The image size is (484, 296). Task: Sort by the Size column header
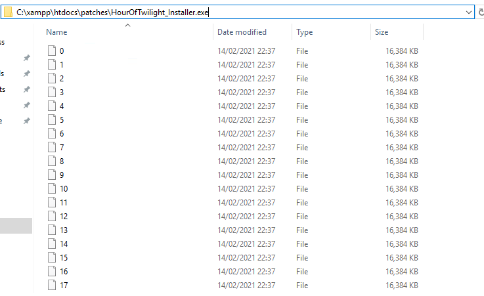pos(382,32)
